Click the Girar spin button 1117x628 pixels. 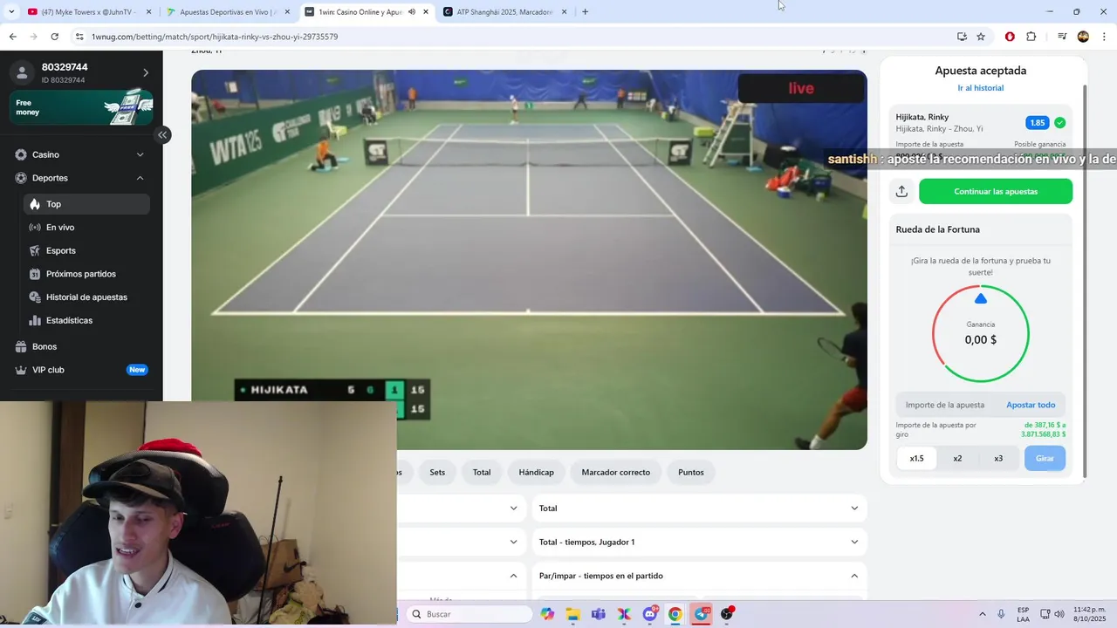pyautogui.click(x=1045, y=458)
